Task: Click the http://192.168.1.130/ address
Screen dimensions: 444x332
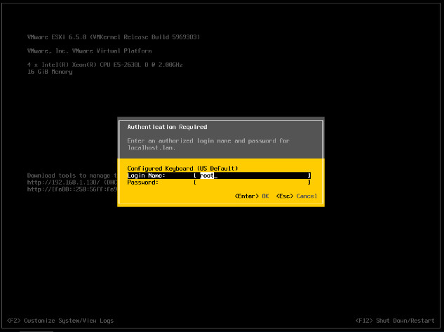Action: 63,182
